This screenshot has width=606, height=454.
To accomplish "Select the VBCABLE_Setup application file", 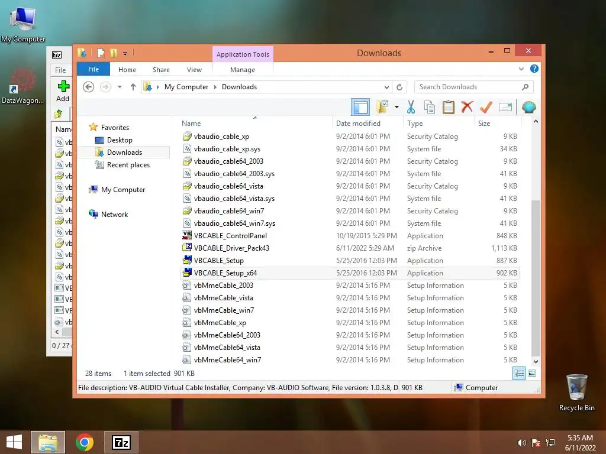I will click(x=350, y=260).
